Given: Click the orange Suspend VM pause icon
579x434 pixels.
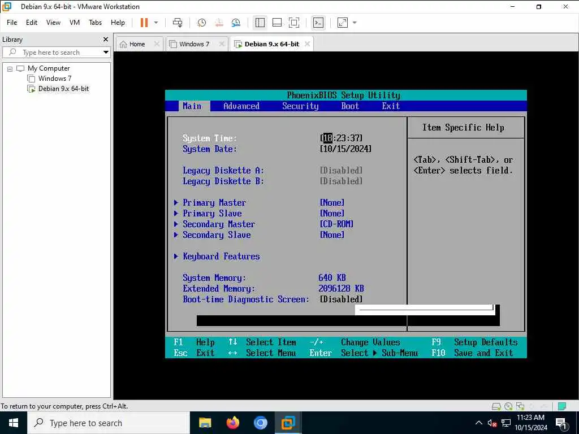Looking at the screenshot, I should 144,23.
